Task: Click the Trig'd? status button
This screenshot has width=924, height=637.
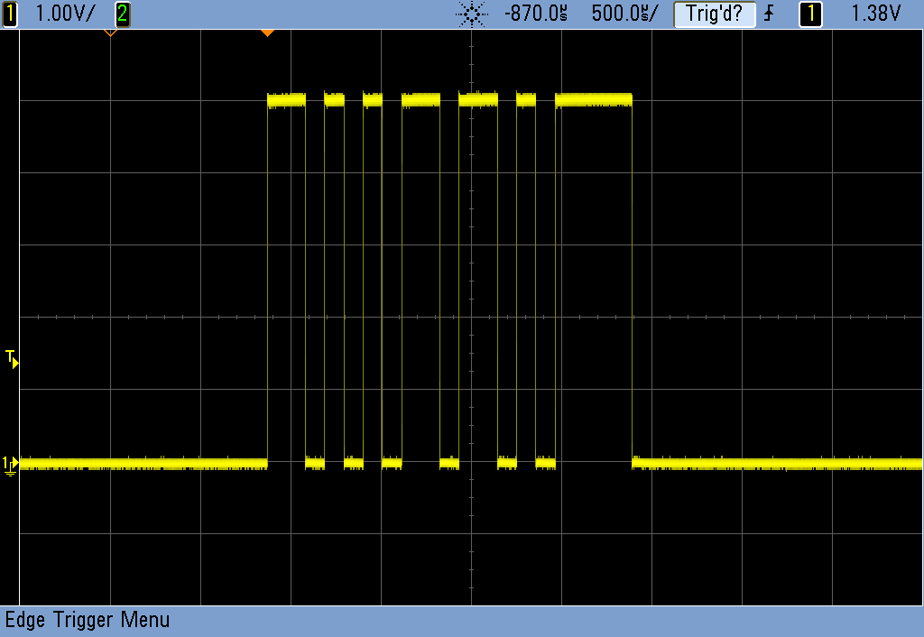Action: pyautogui.click(x=714, y=14)
